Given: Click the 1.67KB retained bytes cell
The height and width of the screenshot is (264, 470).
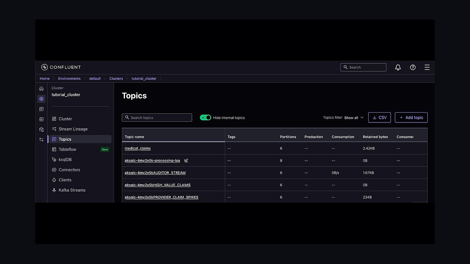Looking at the screenshot, I should pos(369,173).
